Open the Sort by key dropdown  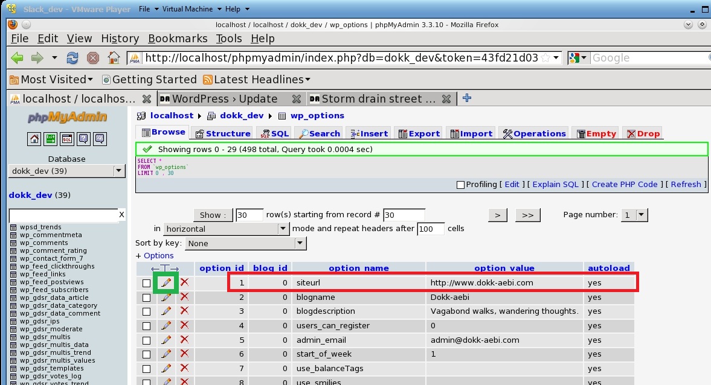(300, 244)
